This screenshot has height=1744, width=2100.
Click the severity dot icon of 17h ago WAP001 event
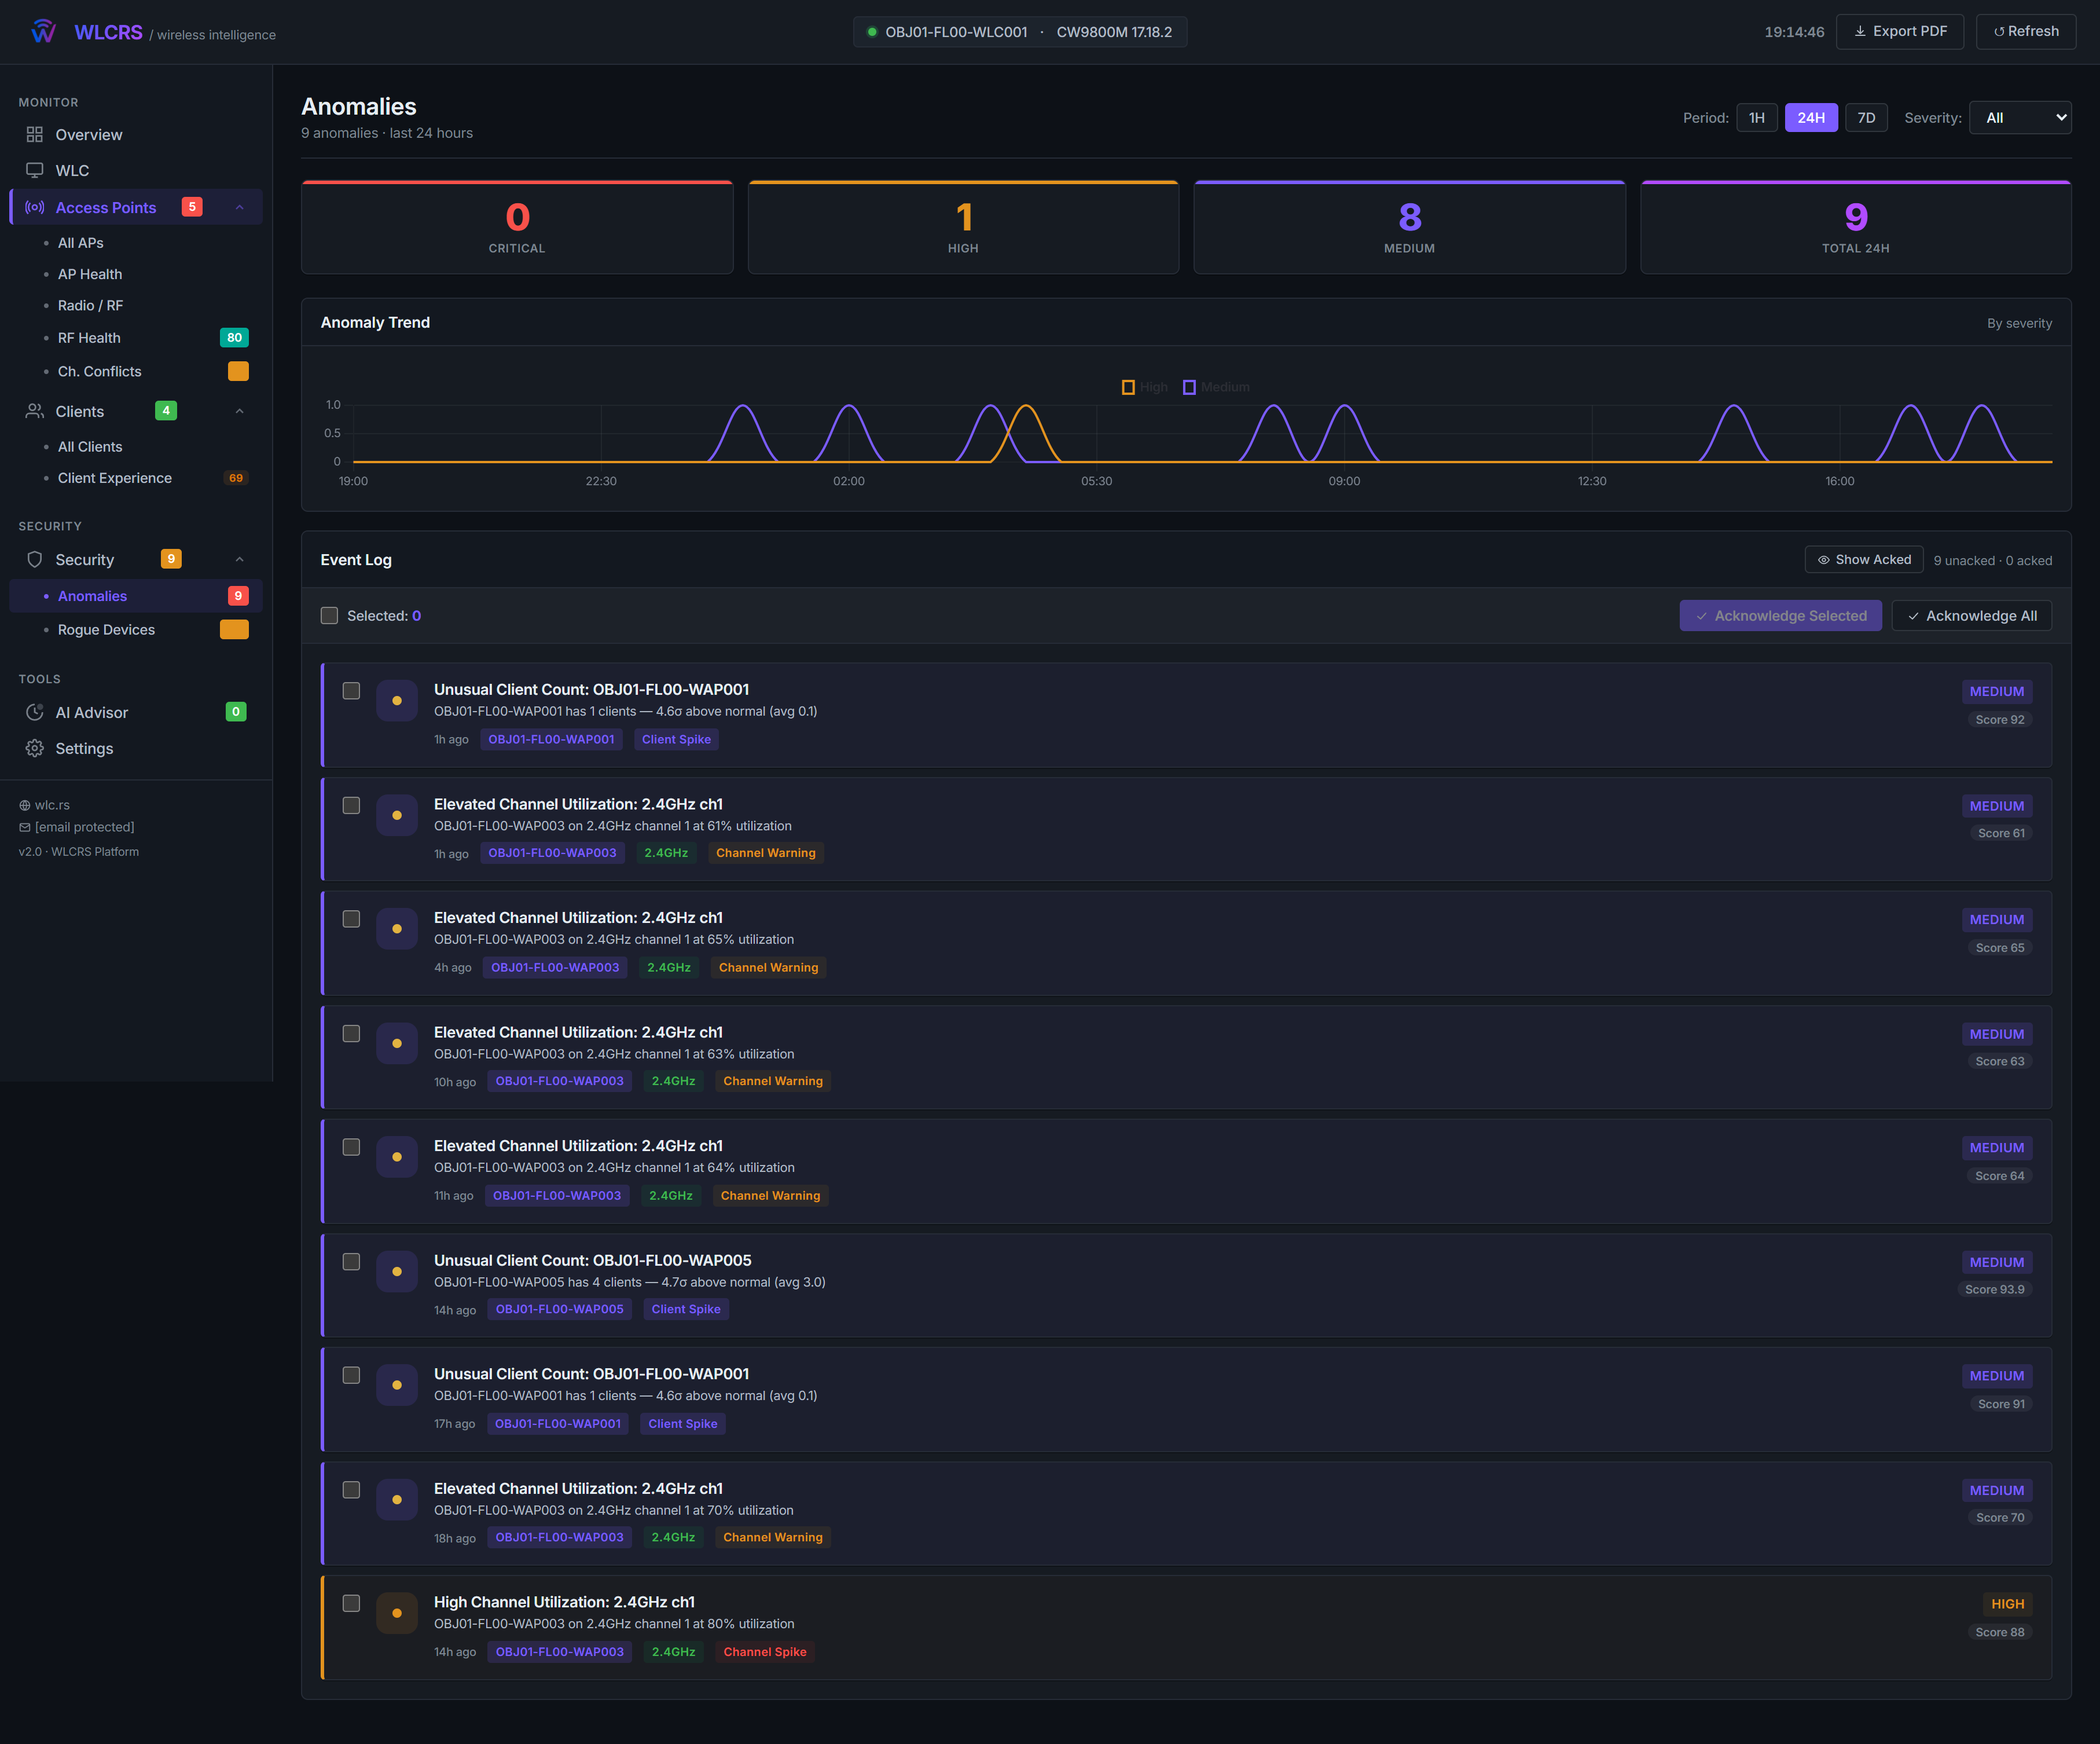[x=397, y=1385]
